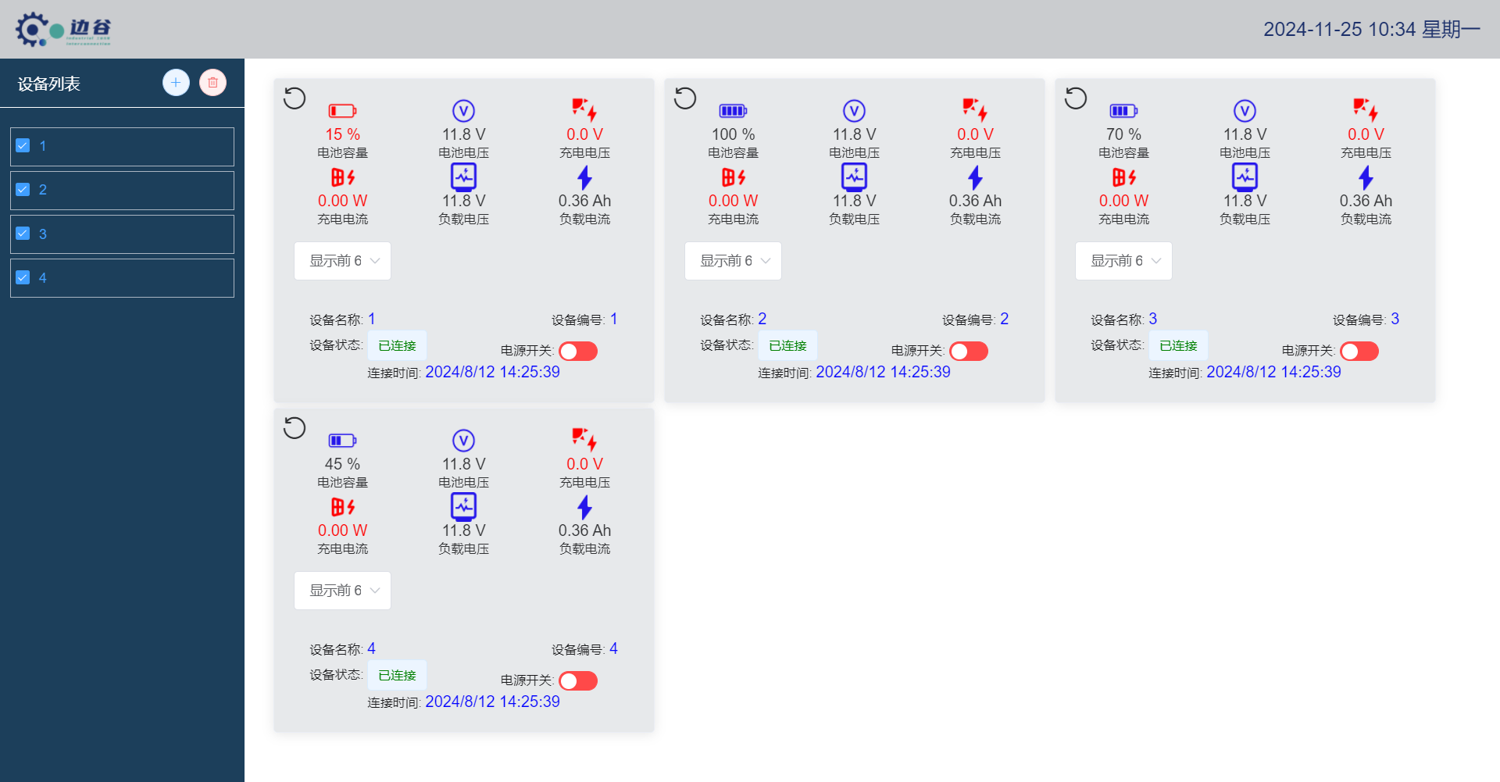Toggle the power switch on device 2
This screenshot has width=1500, height=782.
pyautogui.click(x=969, y=352)
